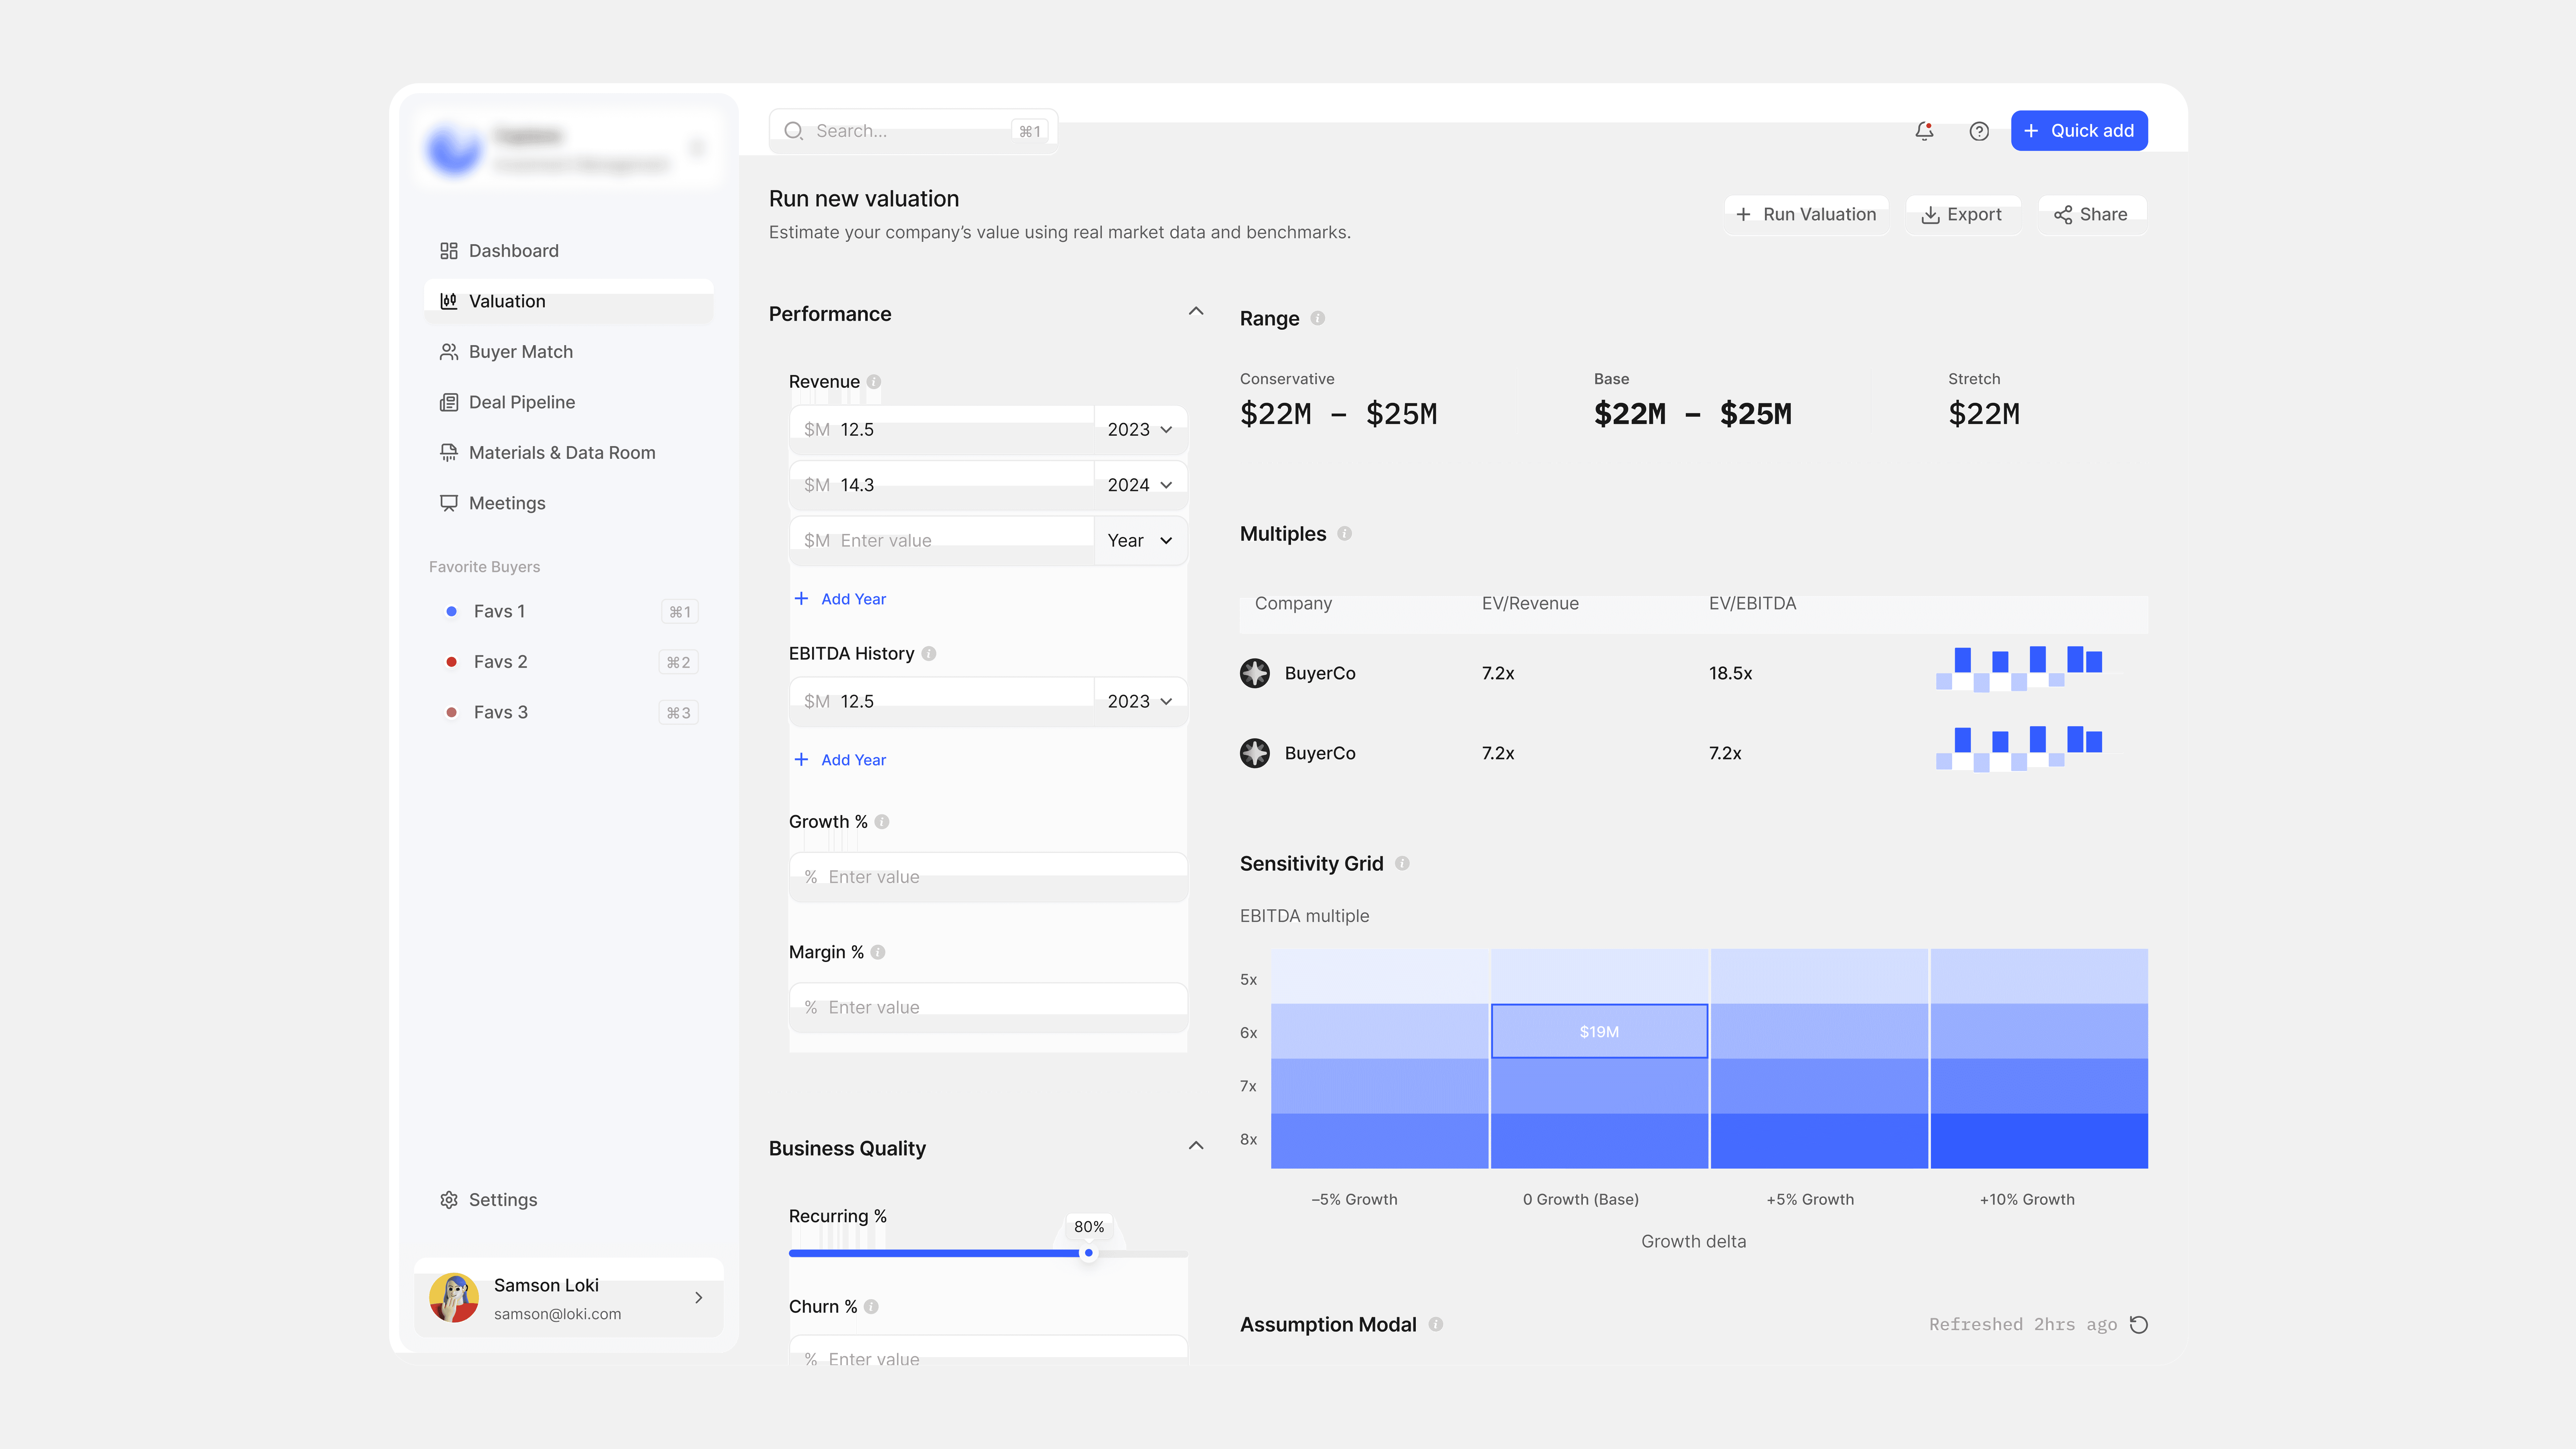Go to Deal Pipeline in the sidebar
The image size is (2576, 1449).
point(521,402)
